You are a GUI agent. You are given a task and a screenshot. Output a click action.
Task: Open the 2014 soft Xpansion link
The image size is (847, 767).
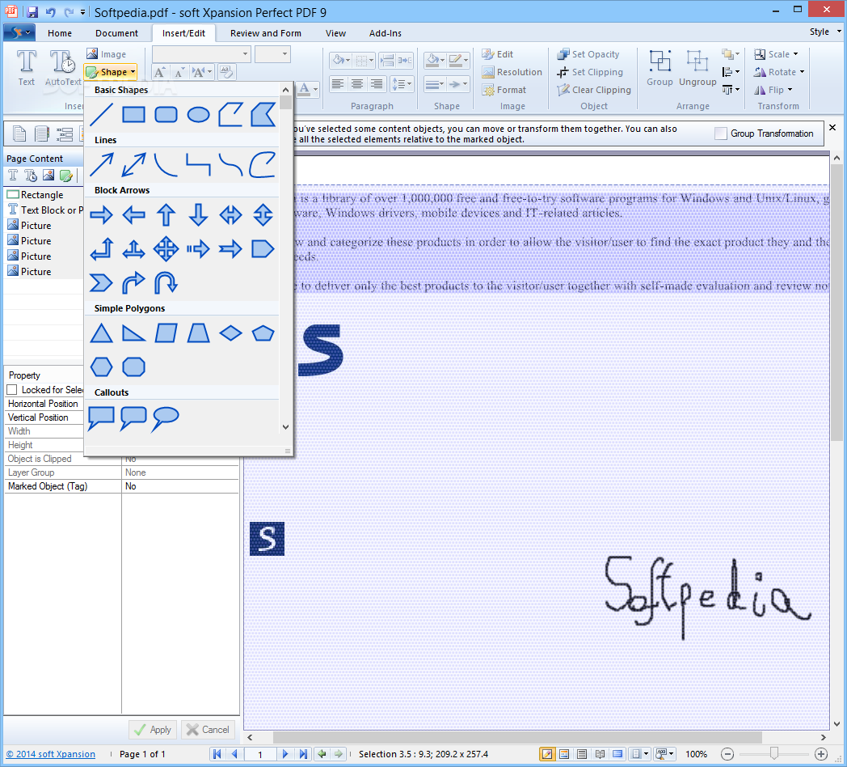click(51, 754)
